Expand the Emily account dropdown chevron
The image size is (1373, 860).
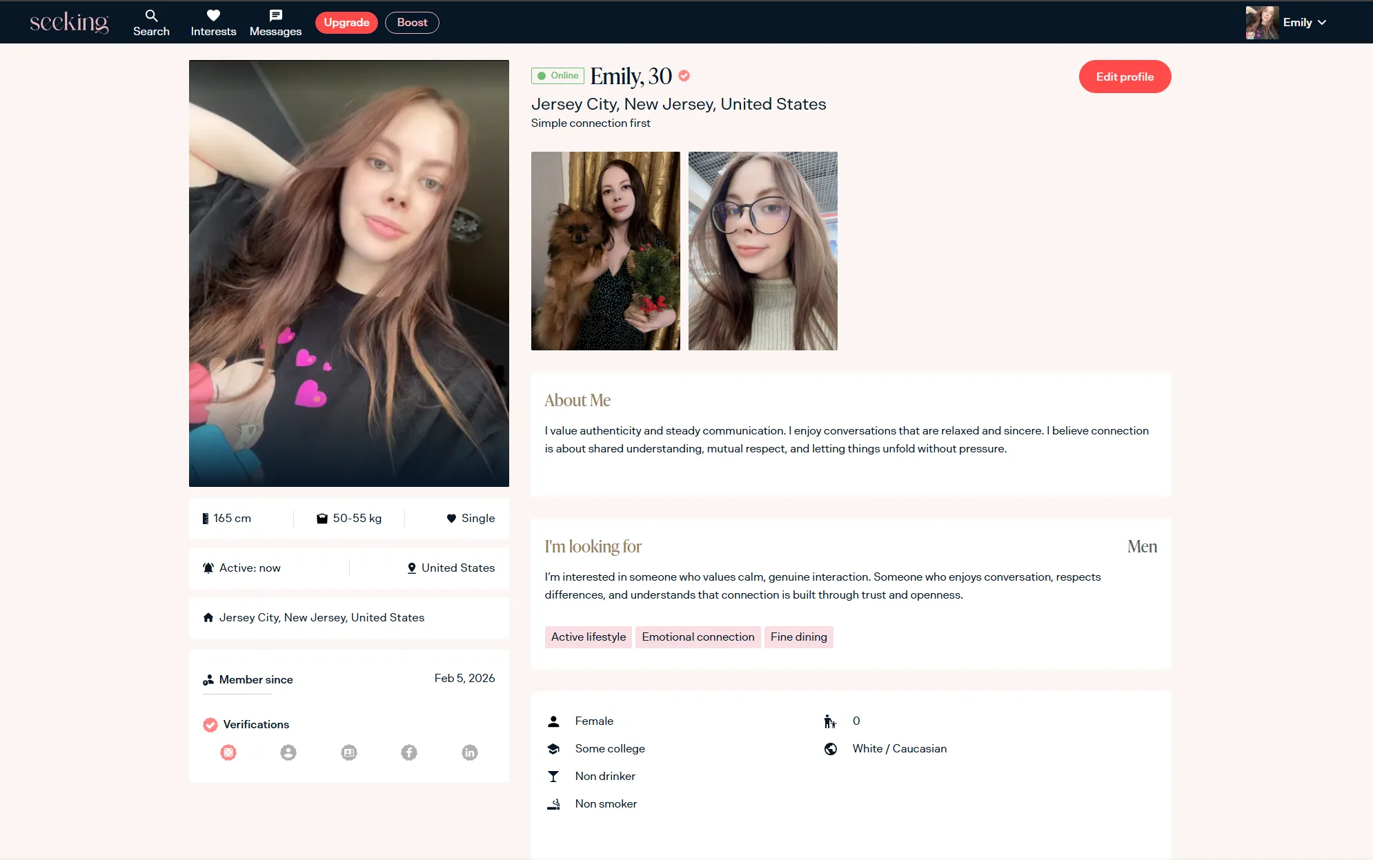pos(1322,23)
